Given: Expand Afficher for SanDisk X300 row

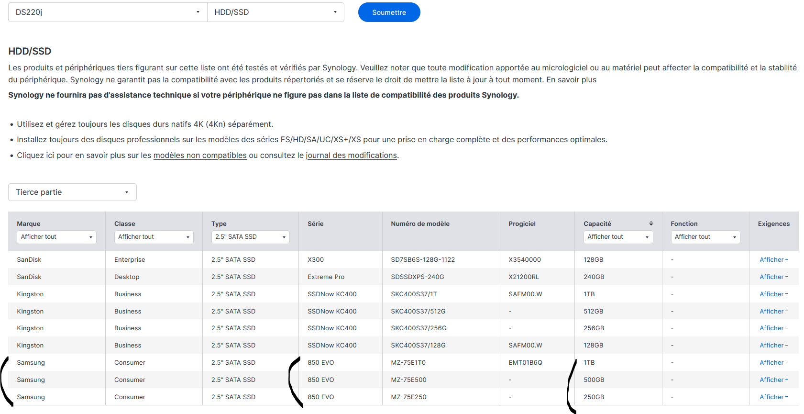Looking at the screenshot, I should pyautogui.click(x=773, y=260).
